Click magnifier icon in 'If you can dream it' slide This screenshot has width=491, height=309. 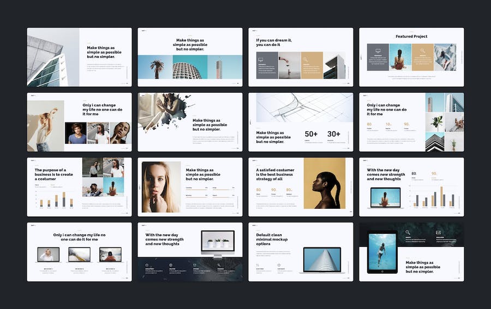(x=304, y=58)
